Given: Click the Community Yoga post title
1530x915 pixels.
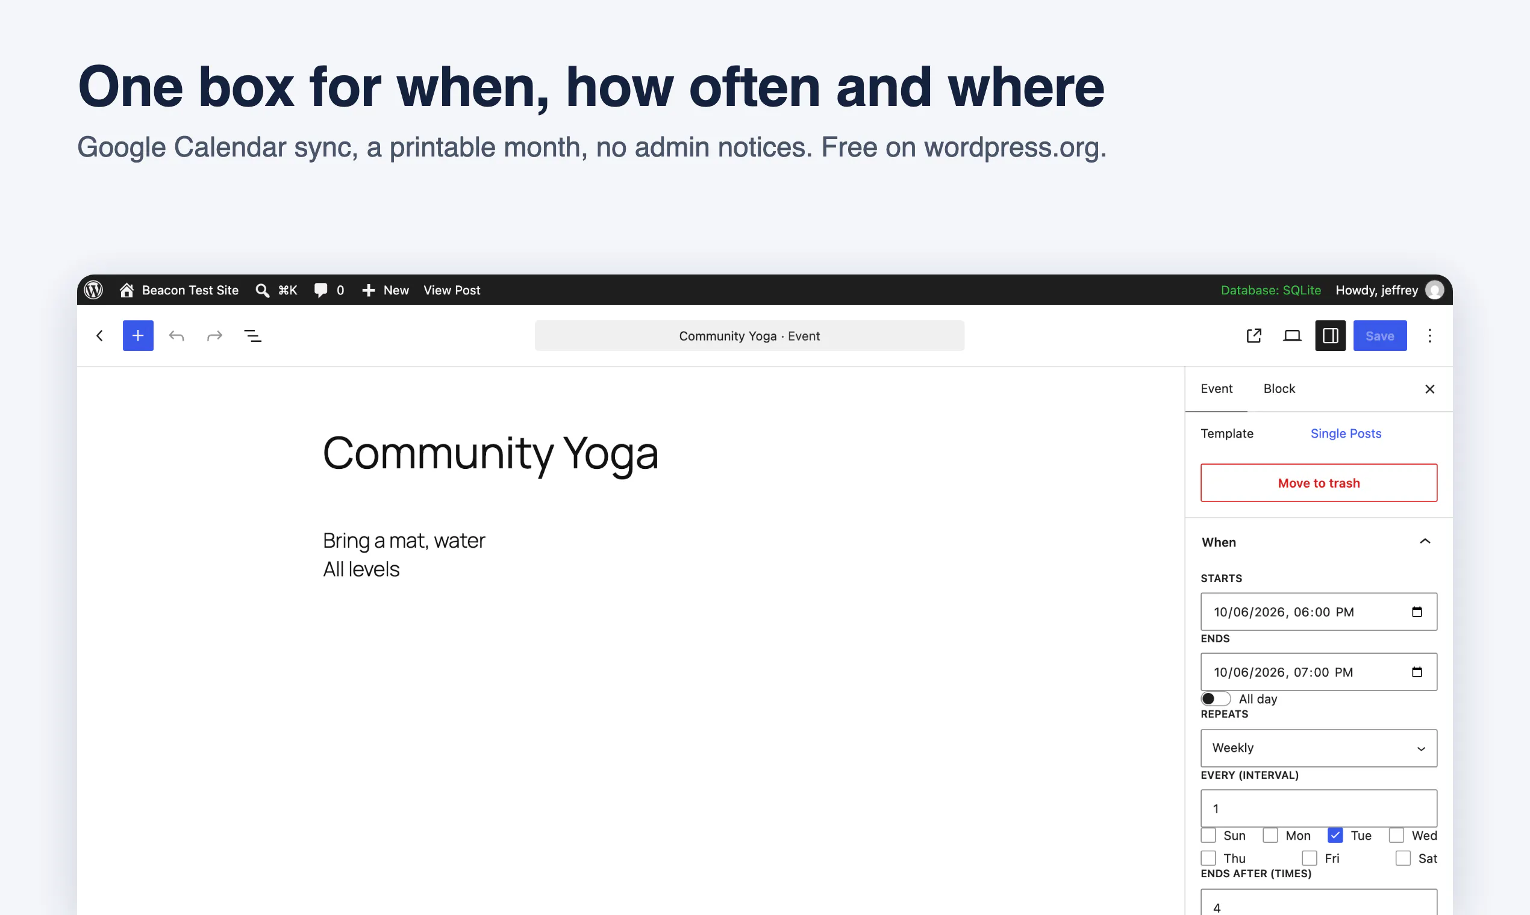Looking at the screenshot, I should tap(491, 453).
